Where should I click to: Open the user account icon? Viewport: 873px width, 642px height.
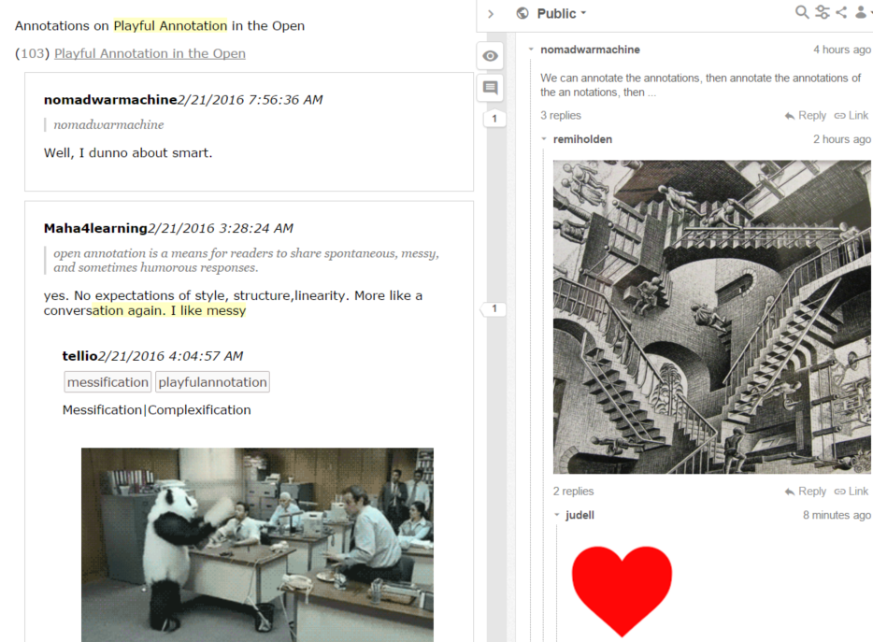(x=861, y=12)
